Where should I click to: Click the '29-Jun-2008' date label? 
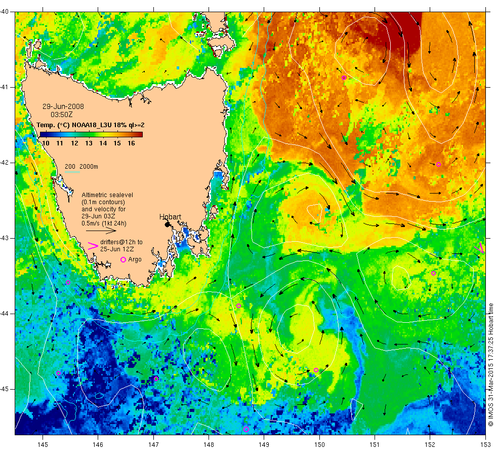click(63, 106)
